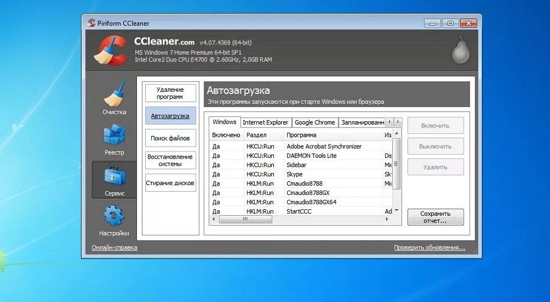Sort by the Программа column header

coord(333,135)
